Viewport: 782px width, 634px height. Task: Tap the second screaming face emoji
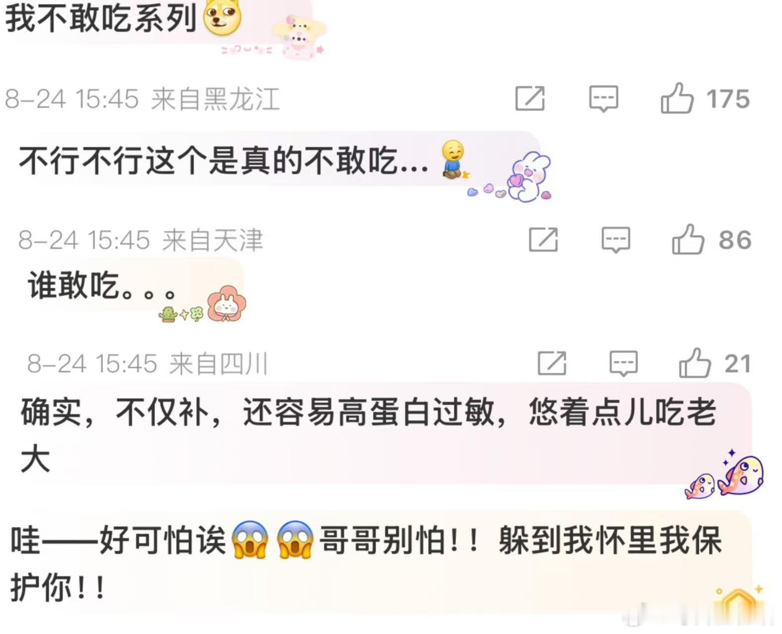(295, 540)
